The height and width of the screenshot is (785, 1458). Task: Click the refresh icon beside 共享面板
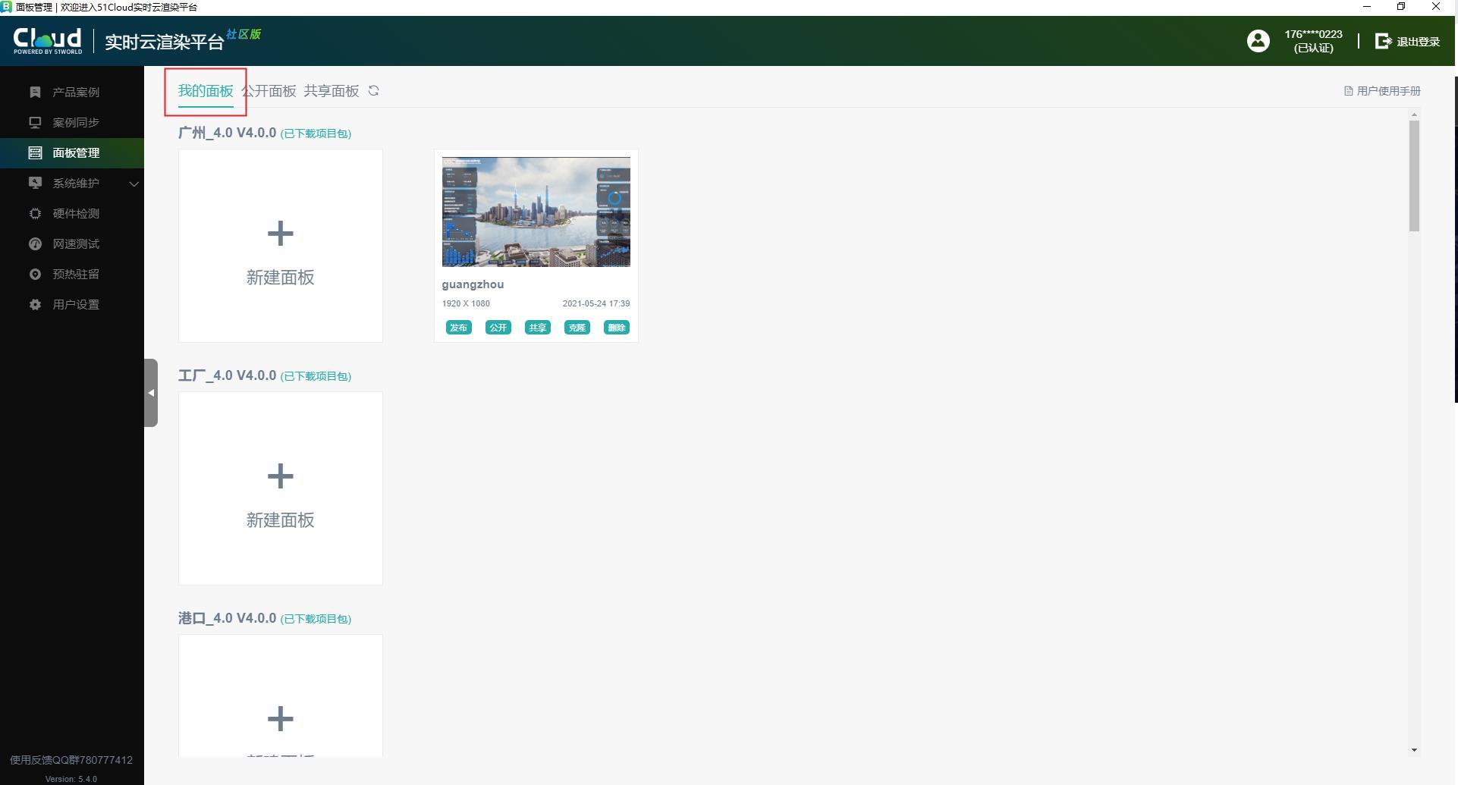tap(373, 91)
